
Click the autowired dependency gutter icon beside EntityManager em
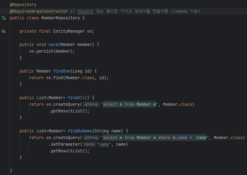coord(3,31)
